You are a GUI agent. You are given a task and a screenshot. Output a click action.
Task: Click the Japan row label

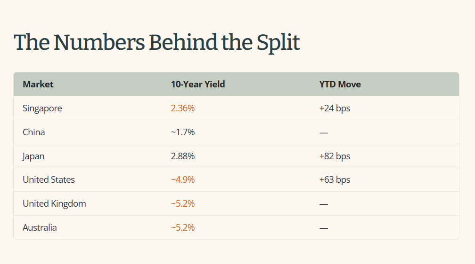[x=33, y=156]
